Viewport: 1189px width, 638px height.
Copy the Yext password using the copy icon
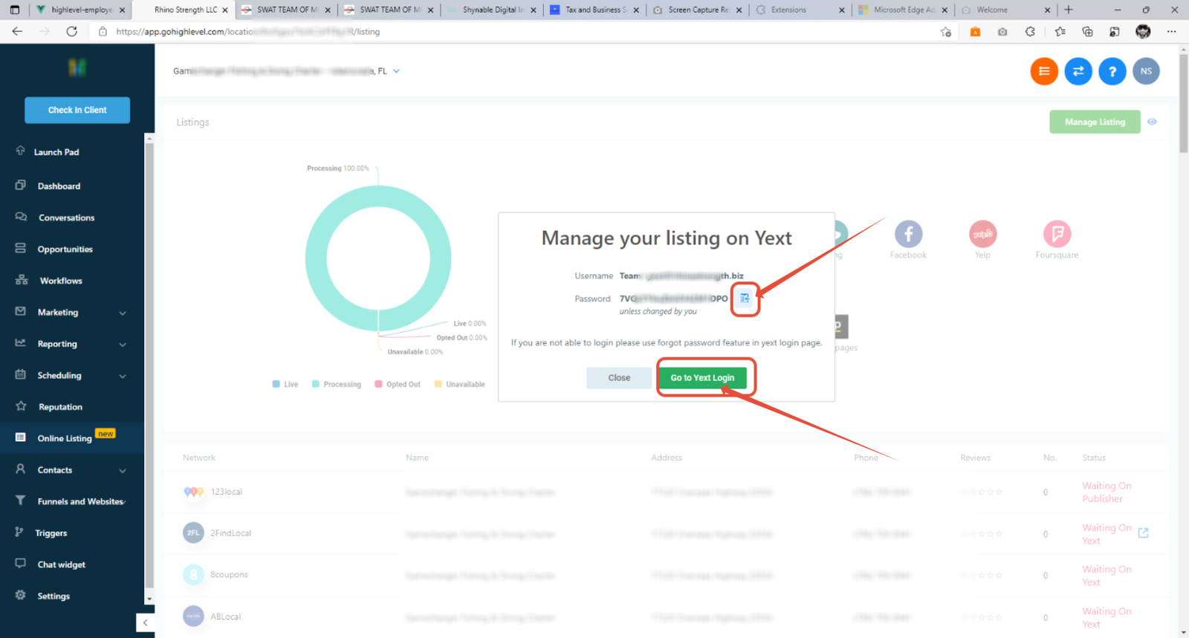click(745, 299)
